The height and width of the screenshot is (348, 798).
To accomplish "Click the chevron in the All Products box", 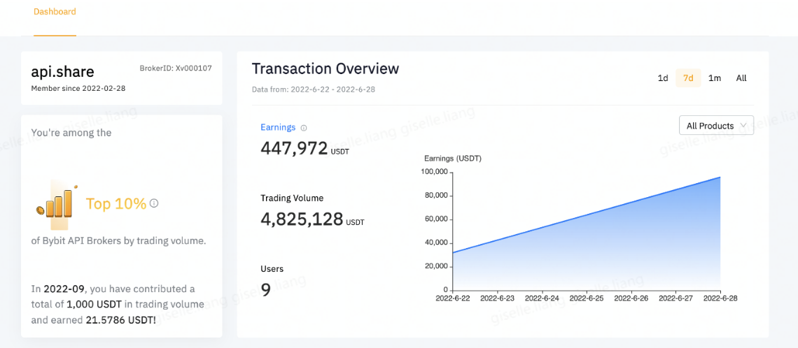I will click(x=744, y=126).
